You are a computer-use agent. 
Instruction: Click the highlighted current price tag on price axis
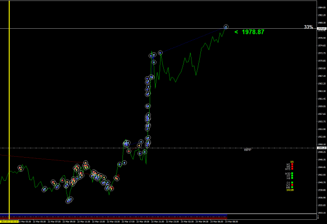[x=322, y=29]
